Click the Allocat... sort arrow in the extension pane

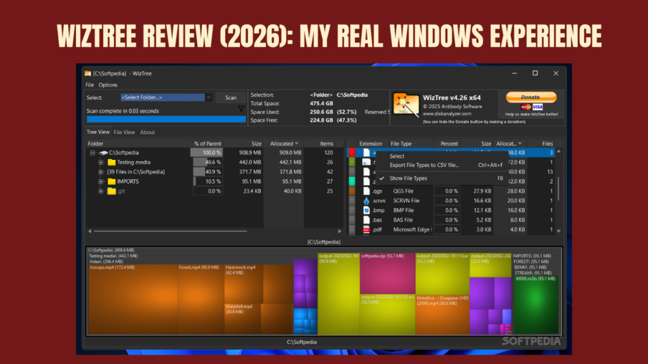[520, 143]
